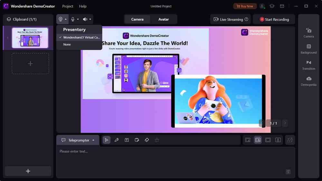Click Start Recording button
The height and width of the screenshot is (181, 322).
coord(274,19)
